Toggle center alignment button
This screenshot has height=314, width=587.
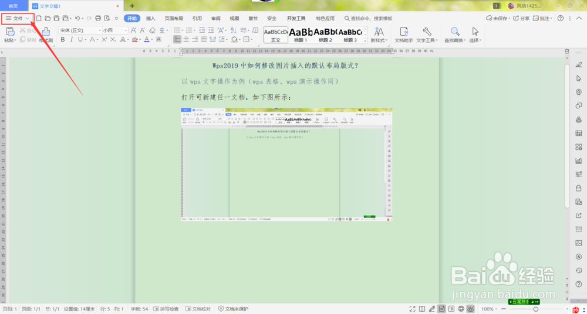pos(186,39)
